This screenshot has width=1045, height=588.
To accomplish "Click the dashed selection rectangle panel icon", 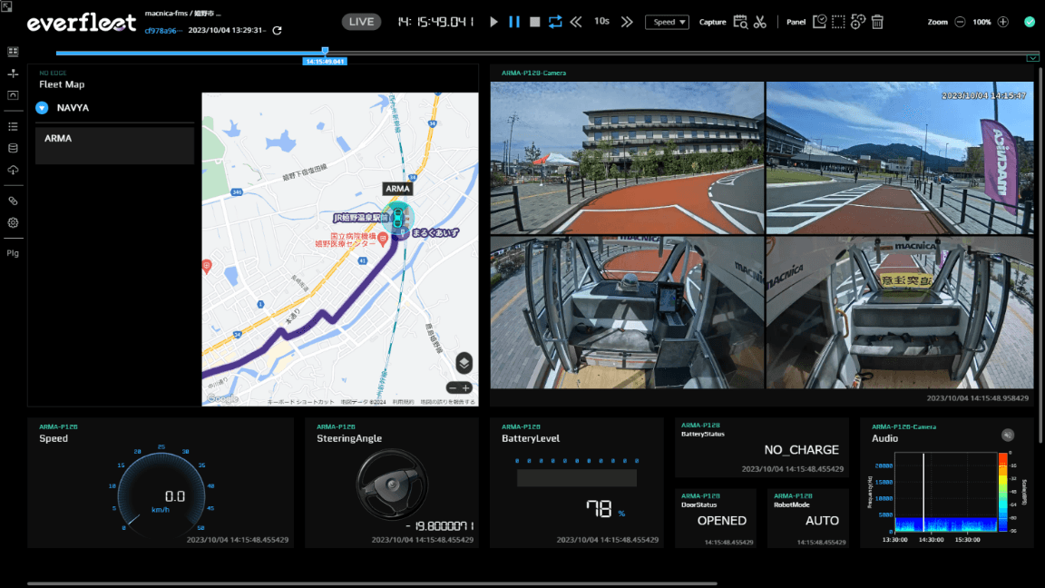I will 838,22.
